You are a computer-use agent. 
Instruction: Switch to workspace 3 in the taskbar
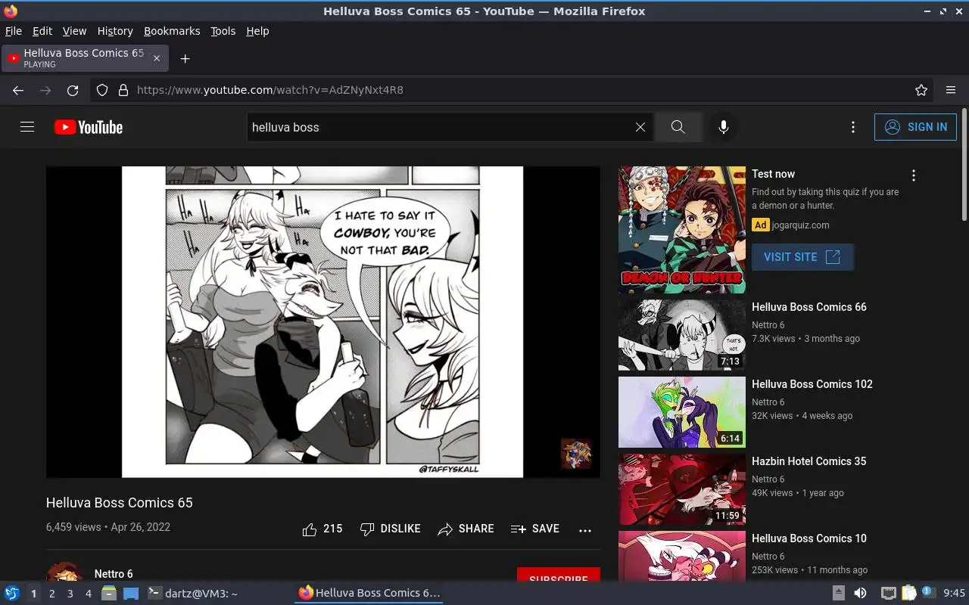[x=70, y=594]
